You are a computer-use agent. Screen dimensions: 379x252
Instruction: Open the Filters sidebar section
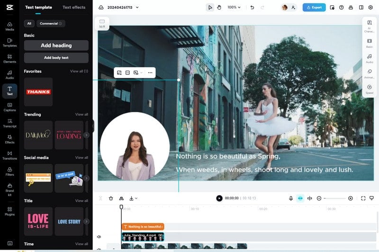(9, 172)
